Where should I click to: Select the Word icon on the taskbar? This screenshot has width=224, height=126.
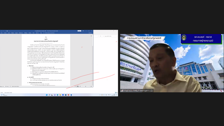pyautogui.click(x=71, y=95)
